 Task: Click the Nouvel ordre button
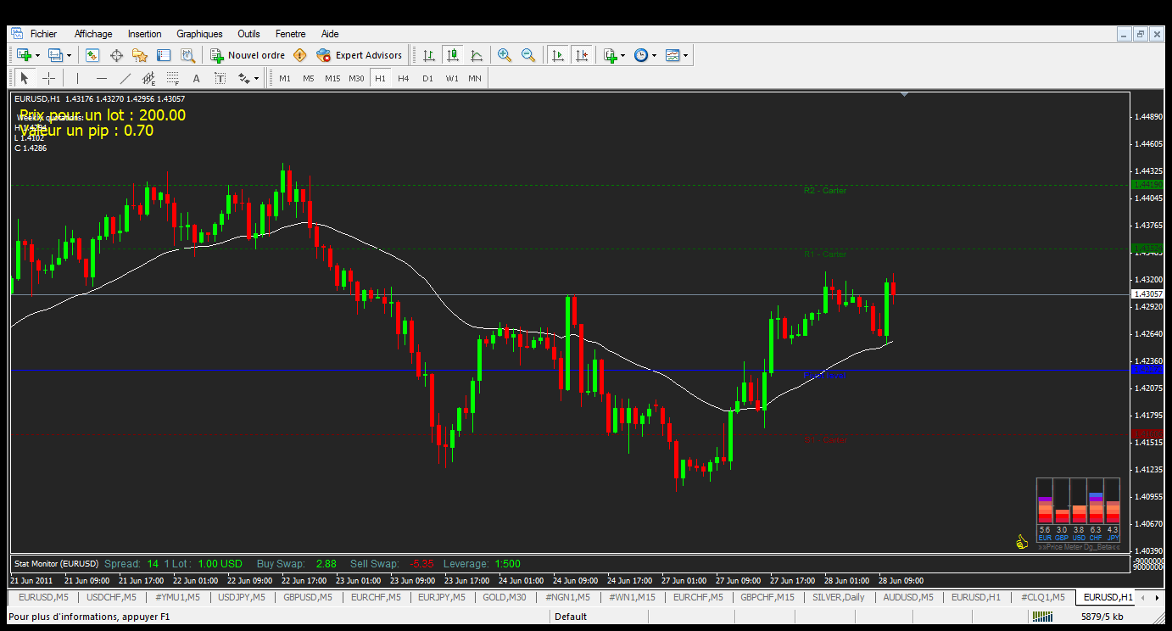[x=248, y=55]
